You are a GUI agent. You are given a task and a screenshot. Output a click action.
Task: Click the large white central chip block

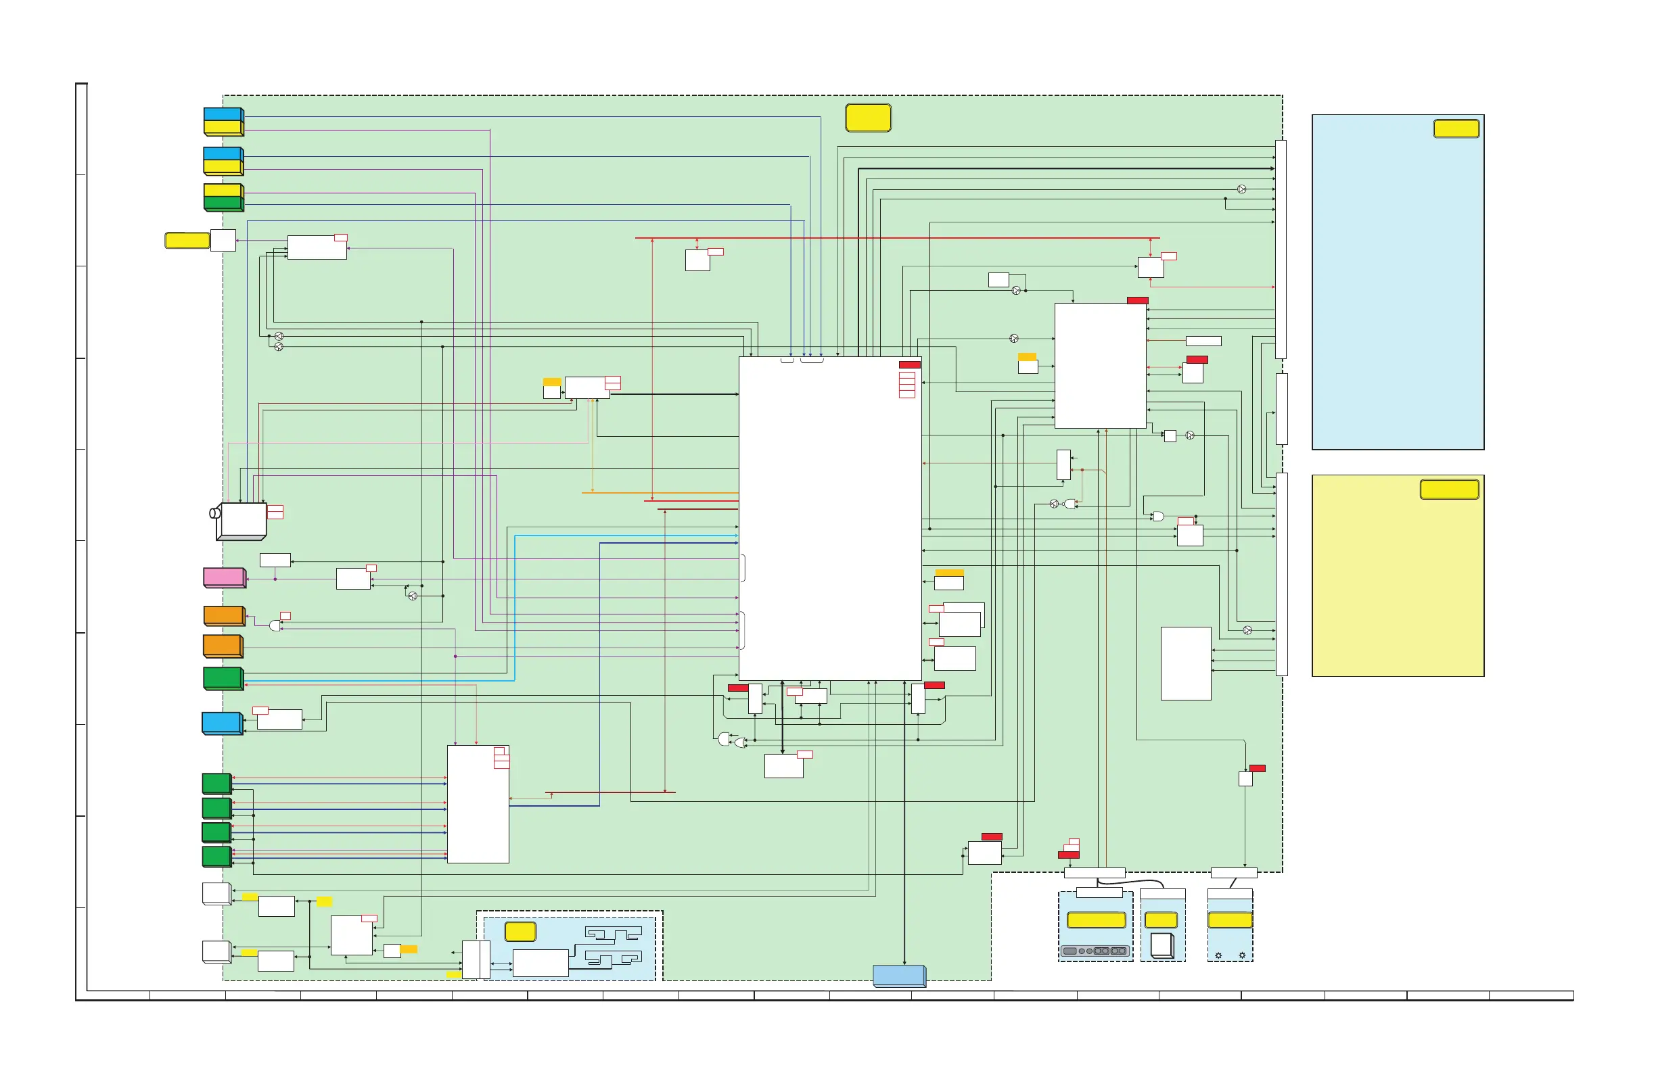click(830, 519)
